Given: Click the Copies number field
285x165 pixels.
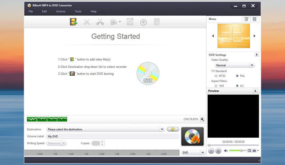Looking at the screenshot, I should click(95, 143).
